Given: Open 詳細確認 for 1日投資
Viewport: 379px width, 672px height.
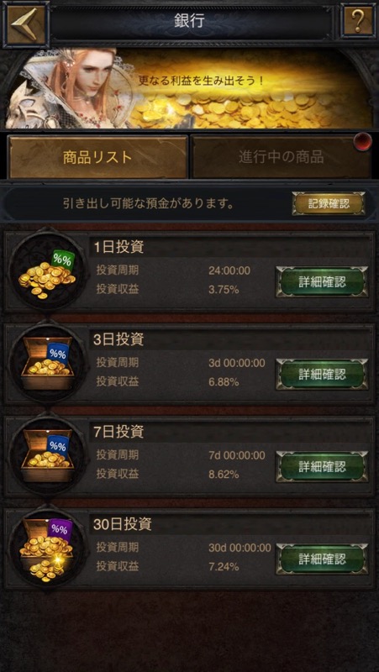Looking at the screenshot, I should tap(322, 281).
